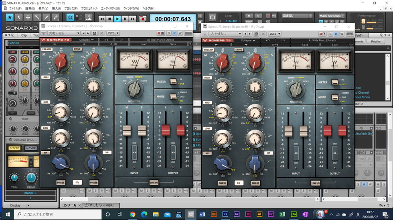The image size is (393, 220).
Task: Click Load button in piano-L Scheps 73
Action: pyautogui.click(x=144, y=44)
